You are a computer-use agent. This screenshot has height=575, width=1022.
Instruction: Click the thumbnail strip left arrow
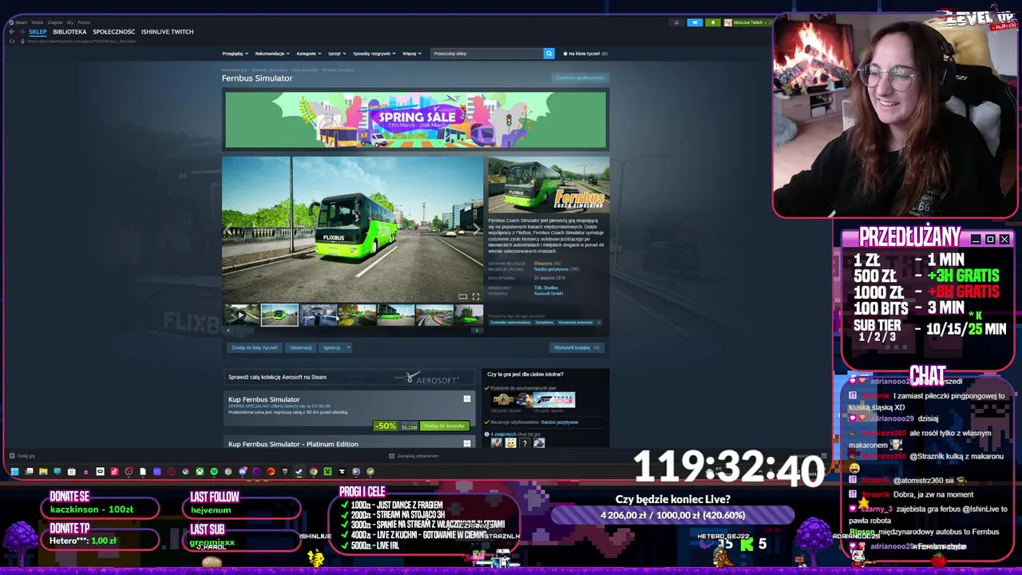(228, 330)
